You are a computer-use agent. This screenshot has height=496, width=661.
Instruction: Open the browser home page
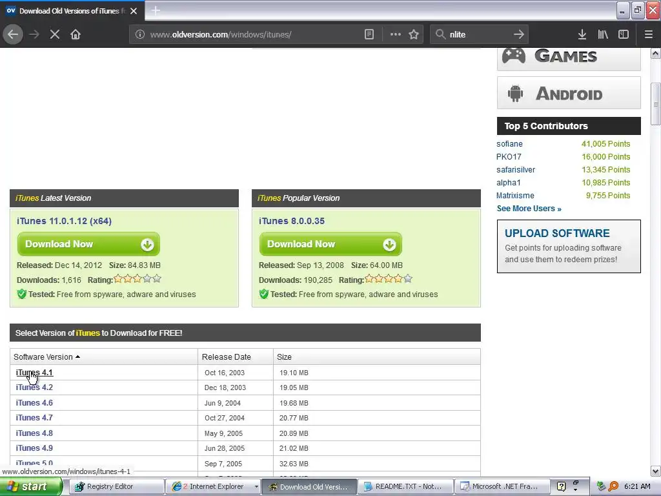(76, 34)
